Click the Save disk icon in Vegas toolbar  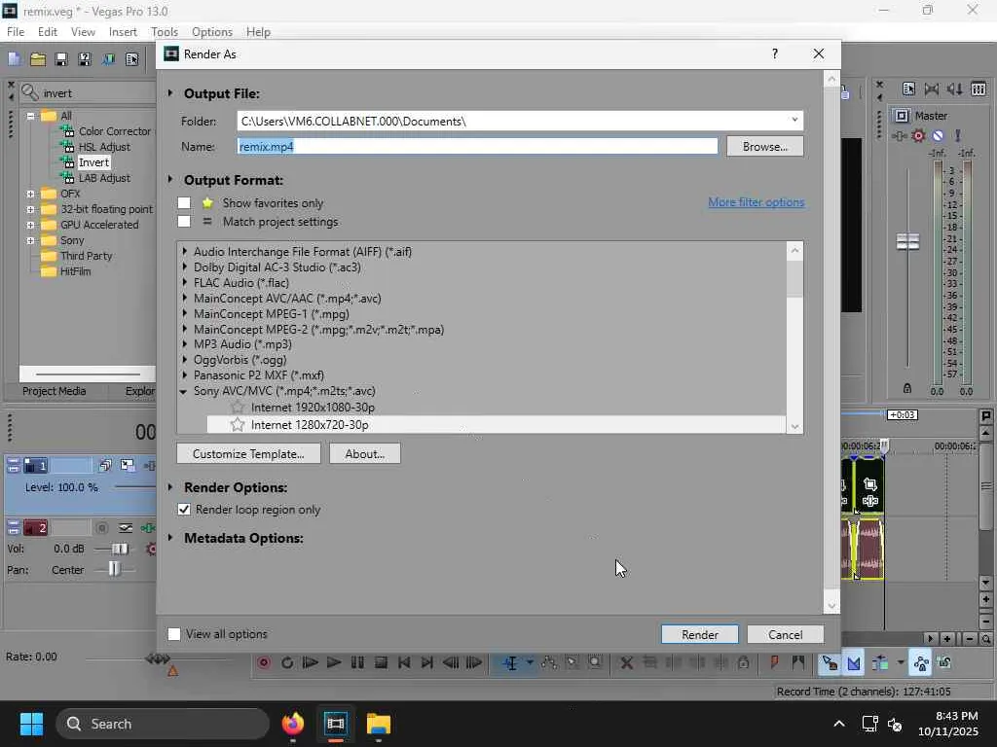pyautogui.click(x=61, y=59)
